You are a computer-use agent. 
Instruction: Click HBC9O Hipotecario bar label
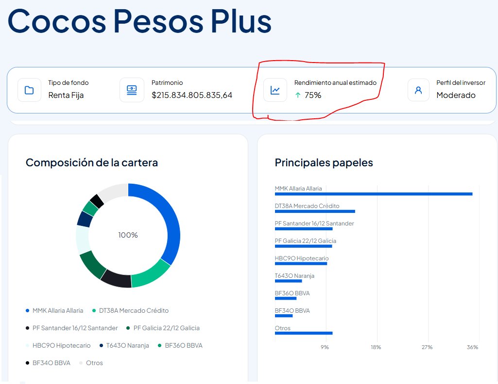pos(302,258)
